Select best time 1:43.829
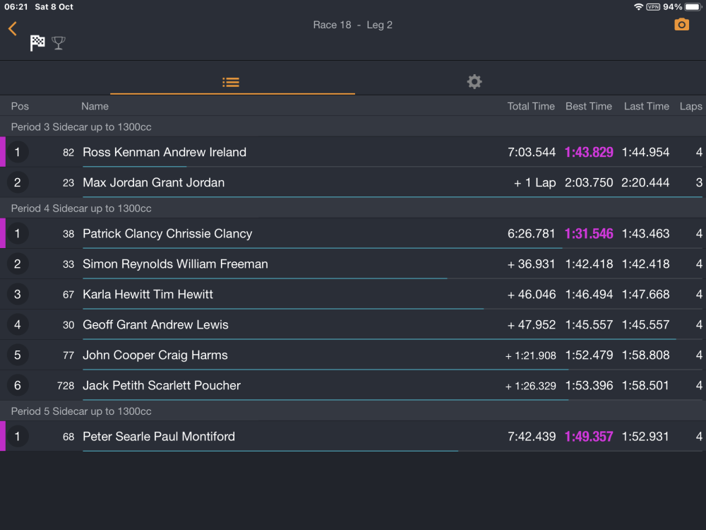This screenshot has width=706, height=530. 589,153
